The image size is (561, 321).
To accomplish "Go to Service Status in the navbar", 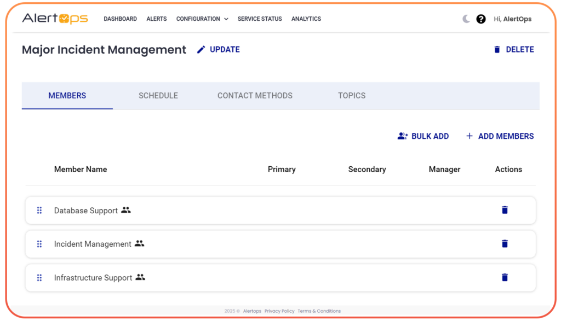I will coord(259,19).
